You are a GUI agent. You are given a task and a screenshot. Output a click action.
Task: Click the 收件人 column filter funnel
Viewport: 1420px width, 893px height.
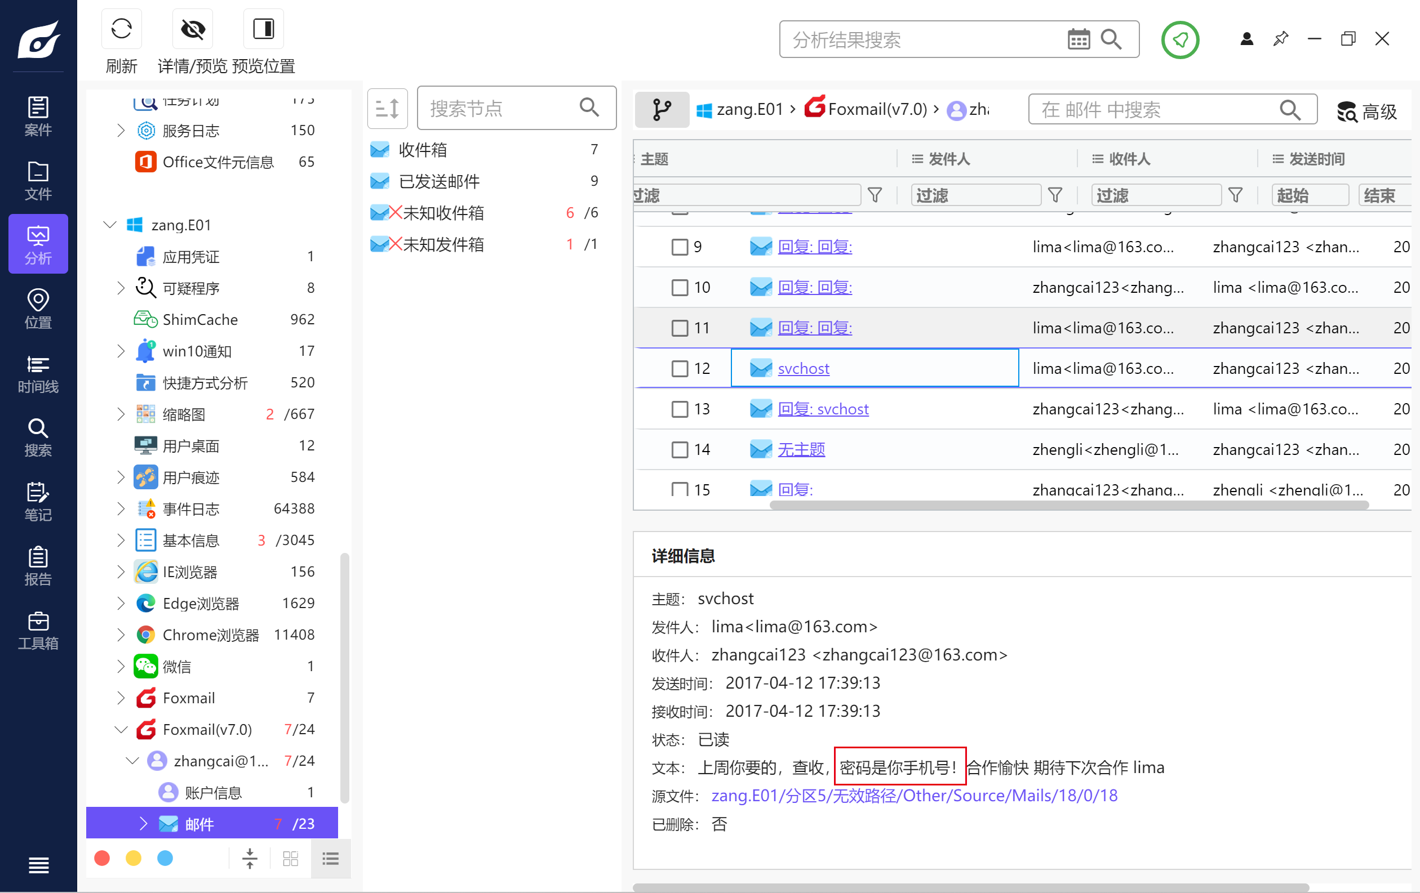tap(1236, 195)
